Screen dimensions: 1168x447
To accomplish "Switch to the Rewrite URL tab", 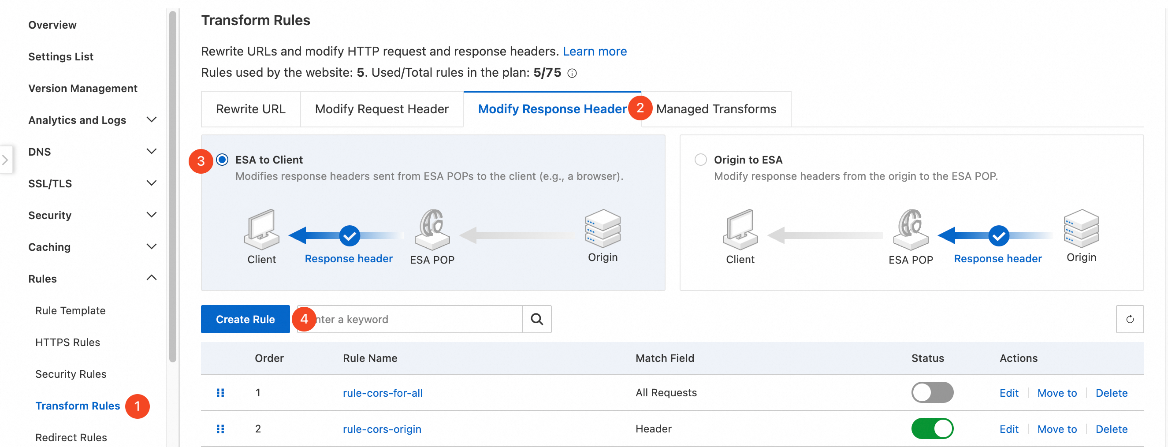I will click(x=250, y=109).
